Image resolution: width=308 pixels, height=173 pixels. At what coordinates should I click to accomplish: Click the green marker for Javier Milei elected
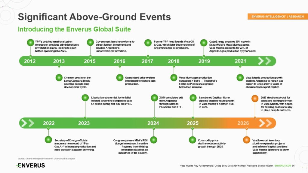point(85,98)
